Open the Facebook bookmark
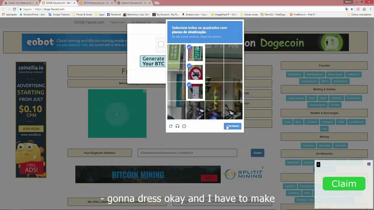This screenshot has height=210, width=374. (114, 15)
